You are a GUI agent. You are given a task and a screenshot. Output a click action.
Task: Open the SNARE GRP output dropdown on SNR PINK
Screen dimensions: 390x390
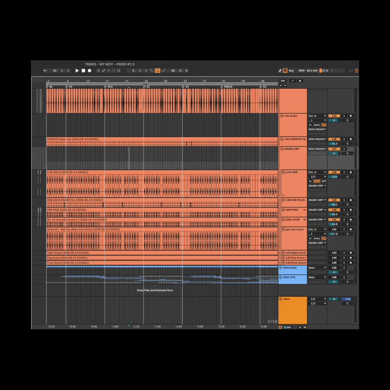click(x=317, y=210)
